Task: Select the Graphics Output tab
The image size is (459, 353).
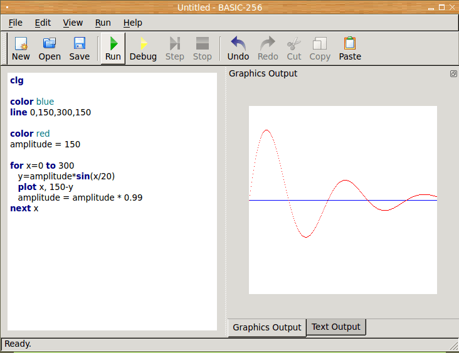Action: [266, 327]
